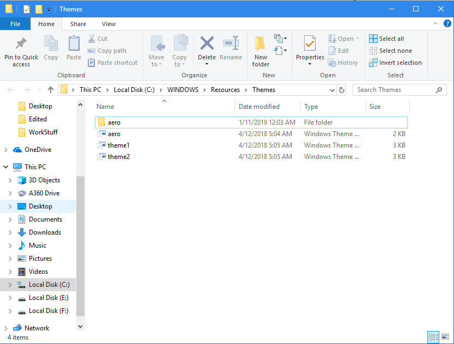
Task: Open the Copy to menu
Action: [x=179, y=51]
